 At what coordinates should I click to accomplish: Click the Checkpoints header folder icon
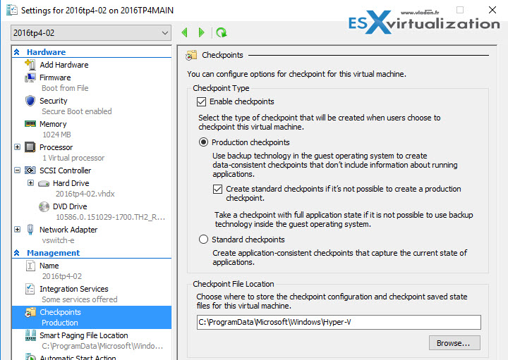coord(191,56)
